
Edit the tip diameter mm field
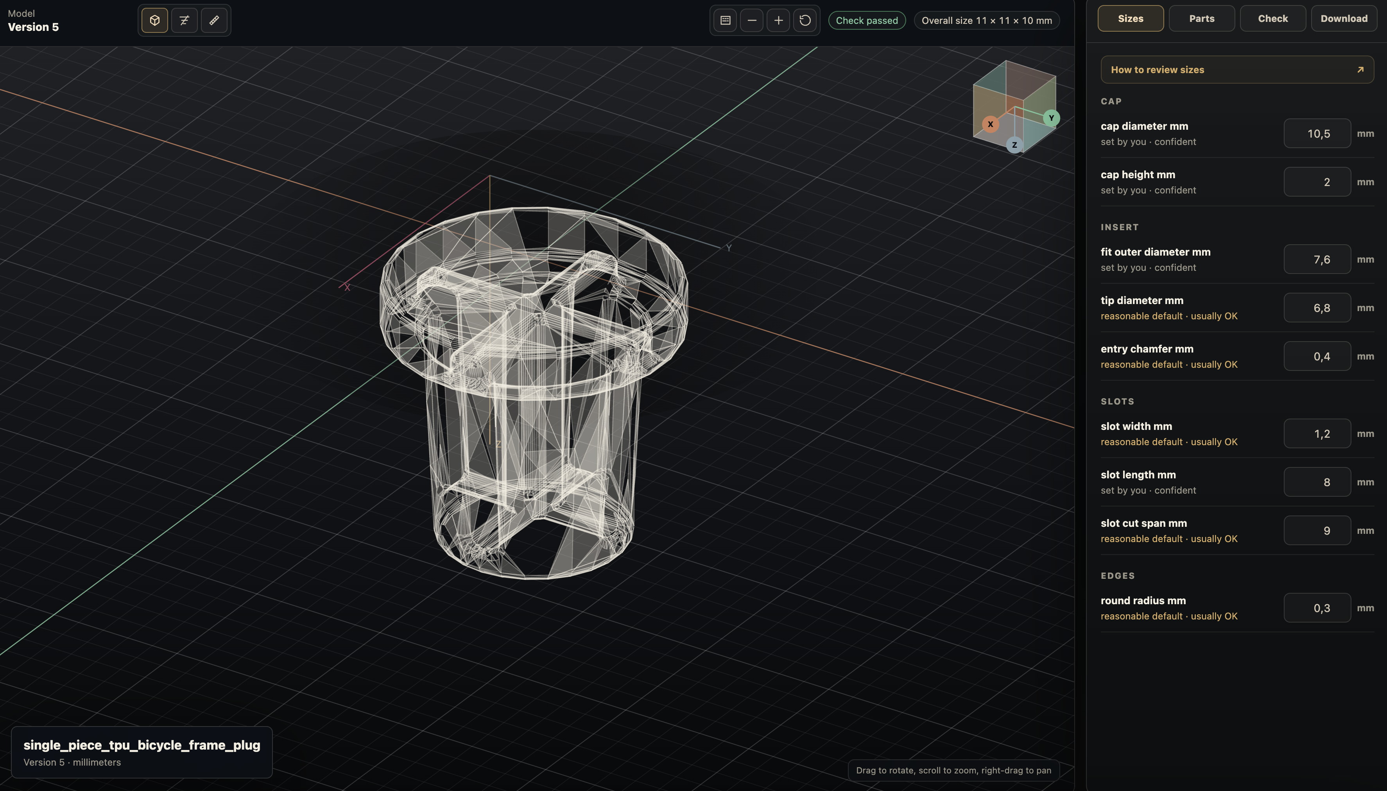point(1317,308)
